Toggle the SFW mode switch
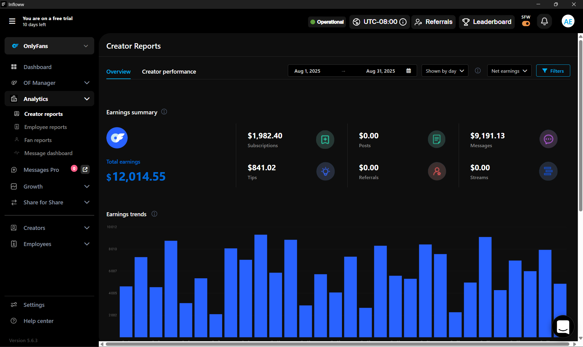The height and width of the screenshot is (347, 583). 526,24
